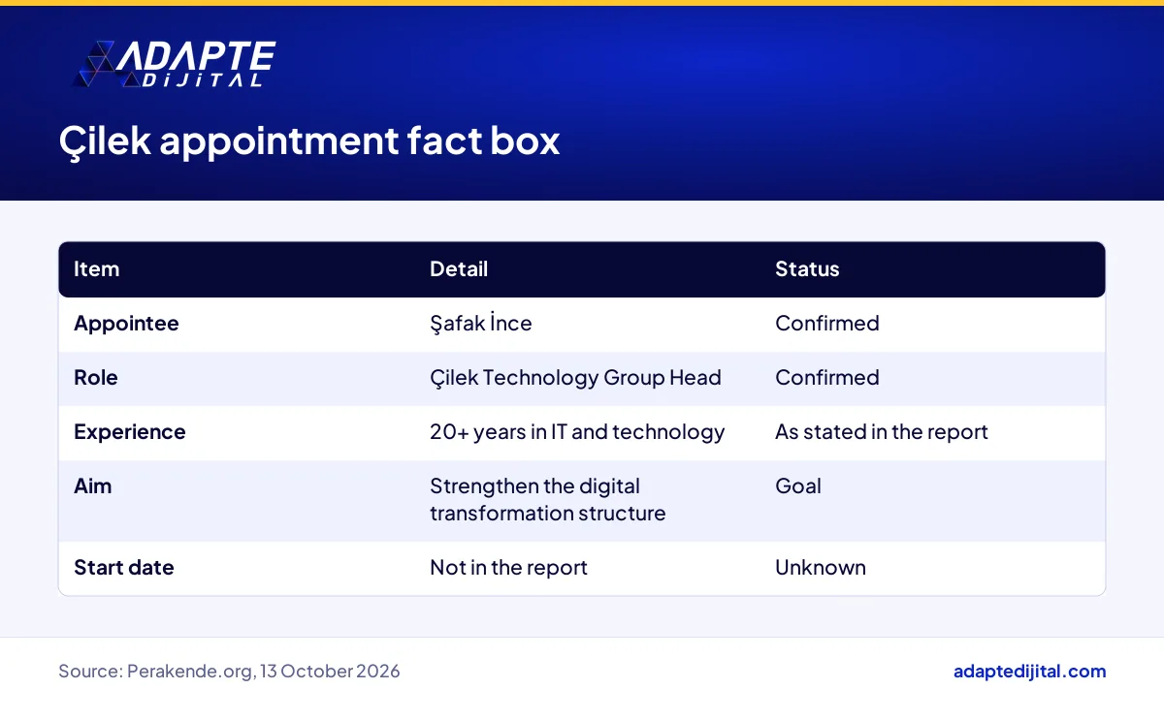
Task: Click the 'Unknown' status cell
Action: [821, 568]
